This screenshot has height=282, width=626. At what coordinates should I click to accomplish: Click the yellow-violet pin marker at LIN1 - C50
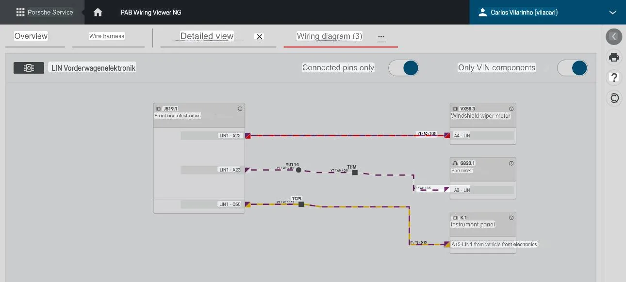coord(247,204)
